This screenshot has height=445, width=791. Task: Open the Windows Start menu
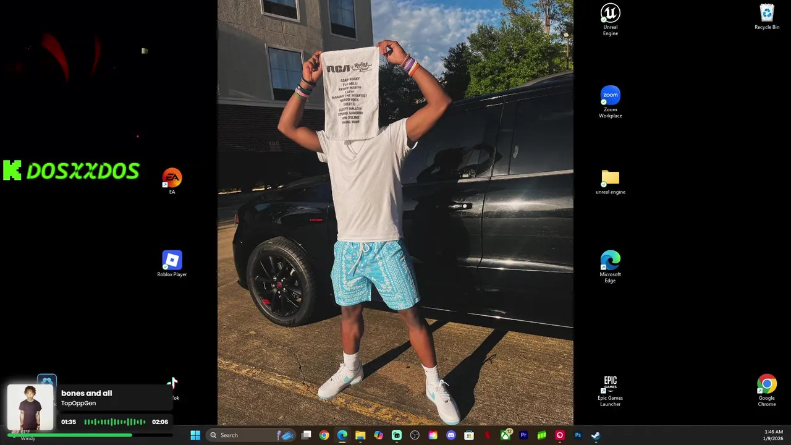pyautogui.click(x=195, y=435)
